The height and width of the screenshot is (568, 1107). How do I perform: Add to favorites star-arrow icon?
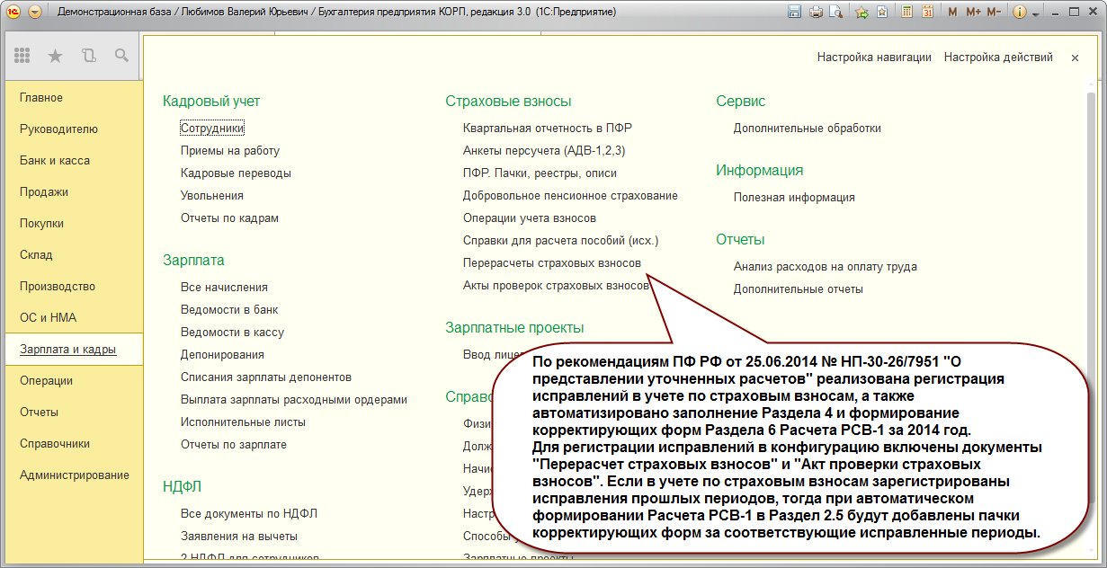[861, 12]
